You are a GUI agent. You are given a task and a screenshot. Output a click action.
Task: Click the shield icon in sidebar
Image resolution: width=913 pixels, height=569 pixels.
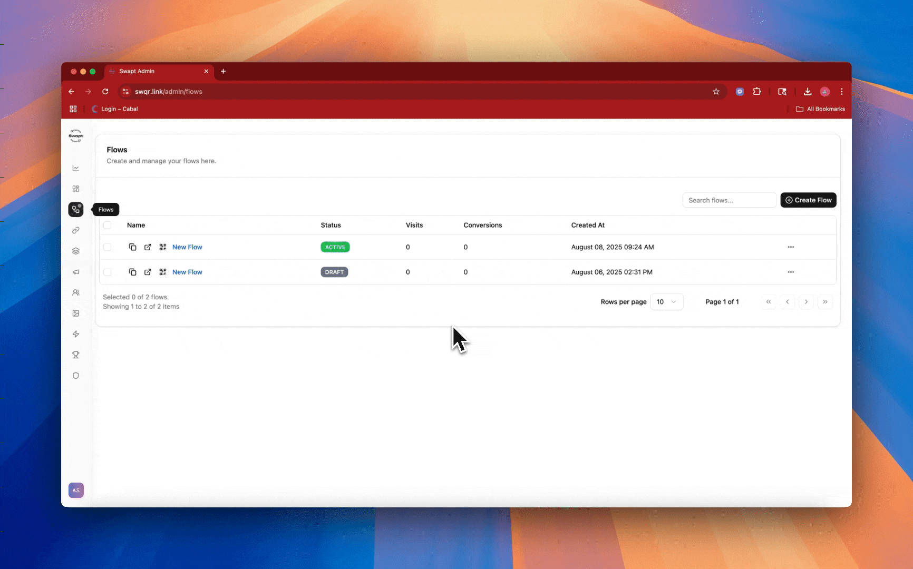pos(76,376)
